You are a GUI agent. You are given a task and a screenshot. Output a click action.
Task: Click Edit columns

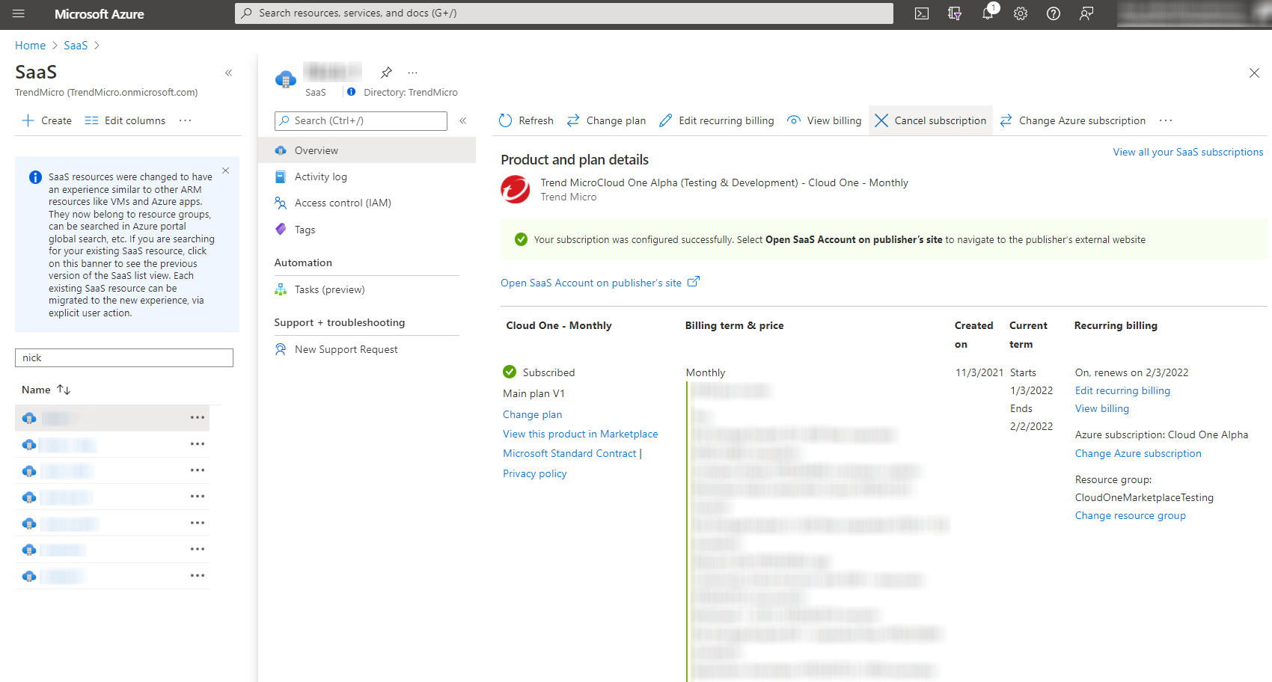tap(125, 120)
